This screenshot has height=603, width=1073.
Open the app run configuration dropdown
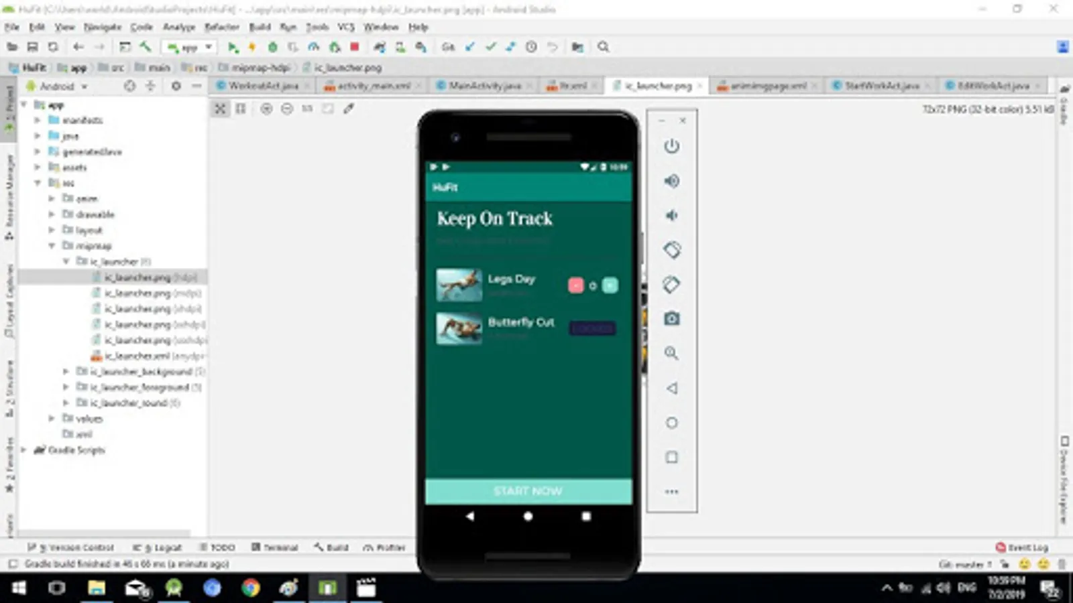pos(190,47)
